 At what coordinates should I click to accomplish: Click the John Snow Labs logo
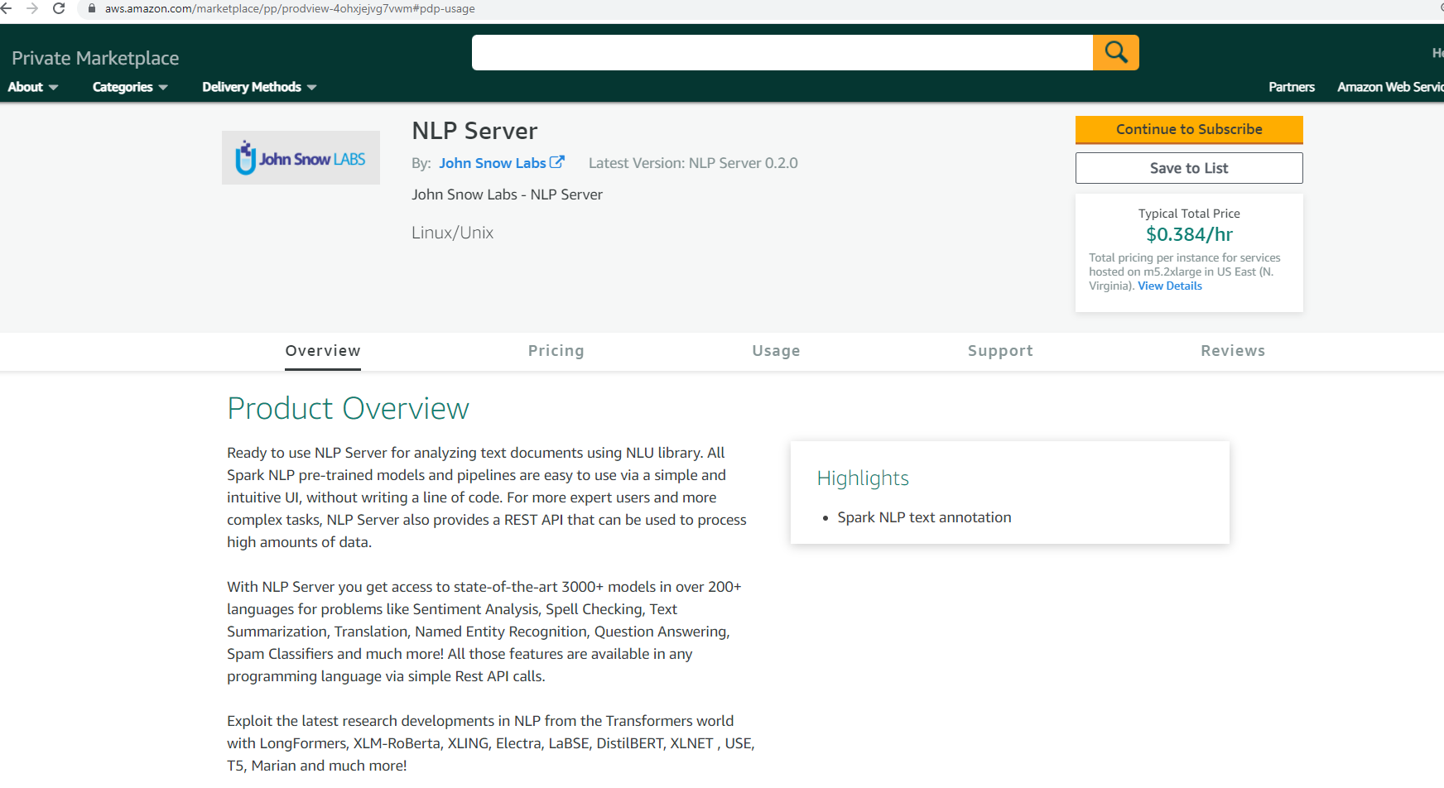tap(301, 157)
